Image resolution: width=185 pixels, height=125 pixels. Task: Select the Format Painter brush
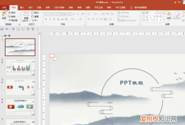click(10, 20)
